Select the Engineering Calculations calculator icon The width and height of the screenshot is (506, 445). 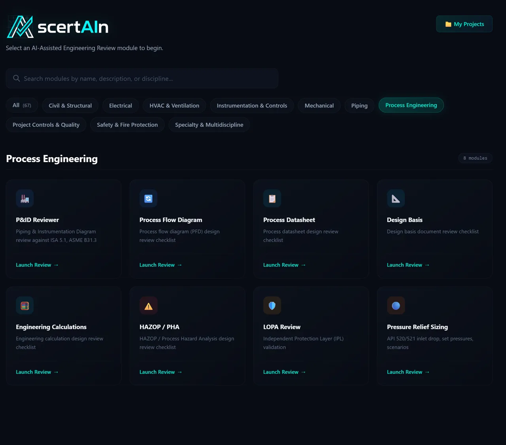coord(25,305)
